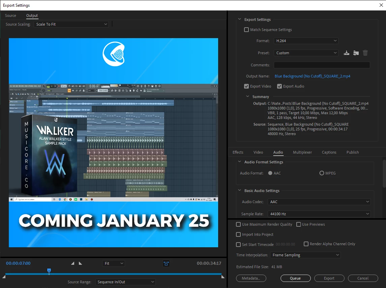This screenshot has height=288, width=386.
Task: Click the Import Preset icon
Action: 356,53
